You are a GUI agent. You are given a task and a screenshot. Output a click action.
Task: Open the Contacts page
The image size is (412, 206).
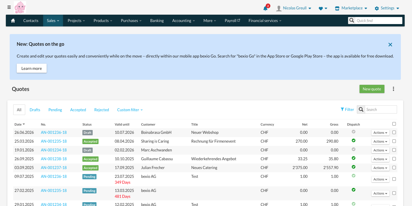[x=31, y=21]
